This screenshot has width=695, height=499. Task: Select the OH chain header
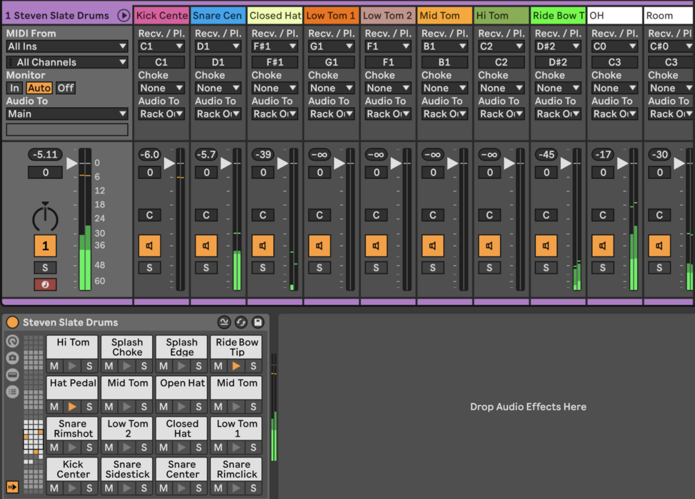coord(615,15)
